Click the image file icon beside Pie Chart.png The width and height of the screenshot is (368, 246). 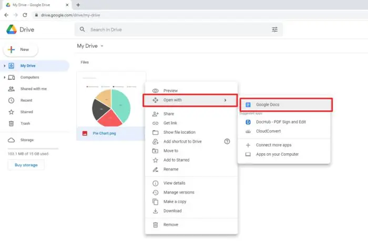pos(85,133)
